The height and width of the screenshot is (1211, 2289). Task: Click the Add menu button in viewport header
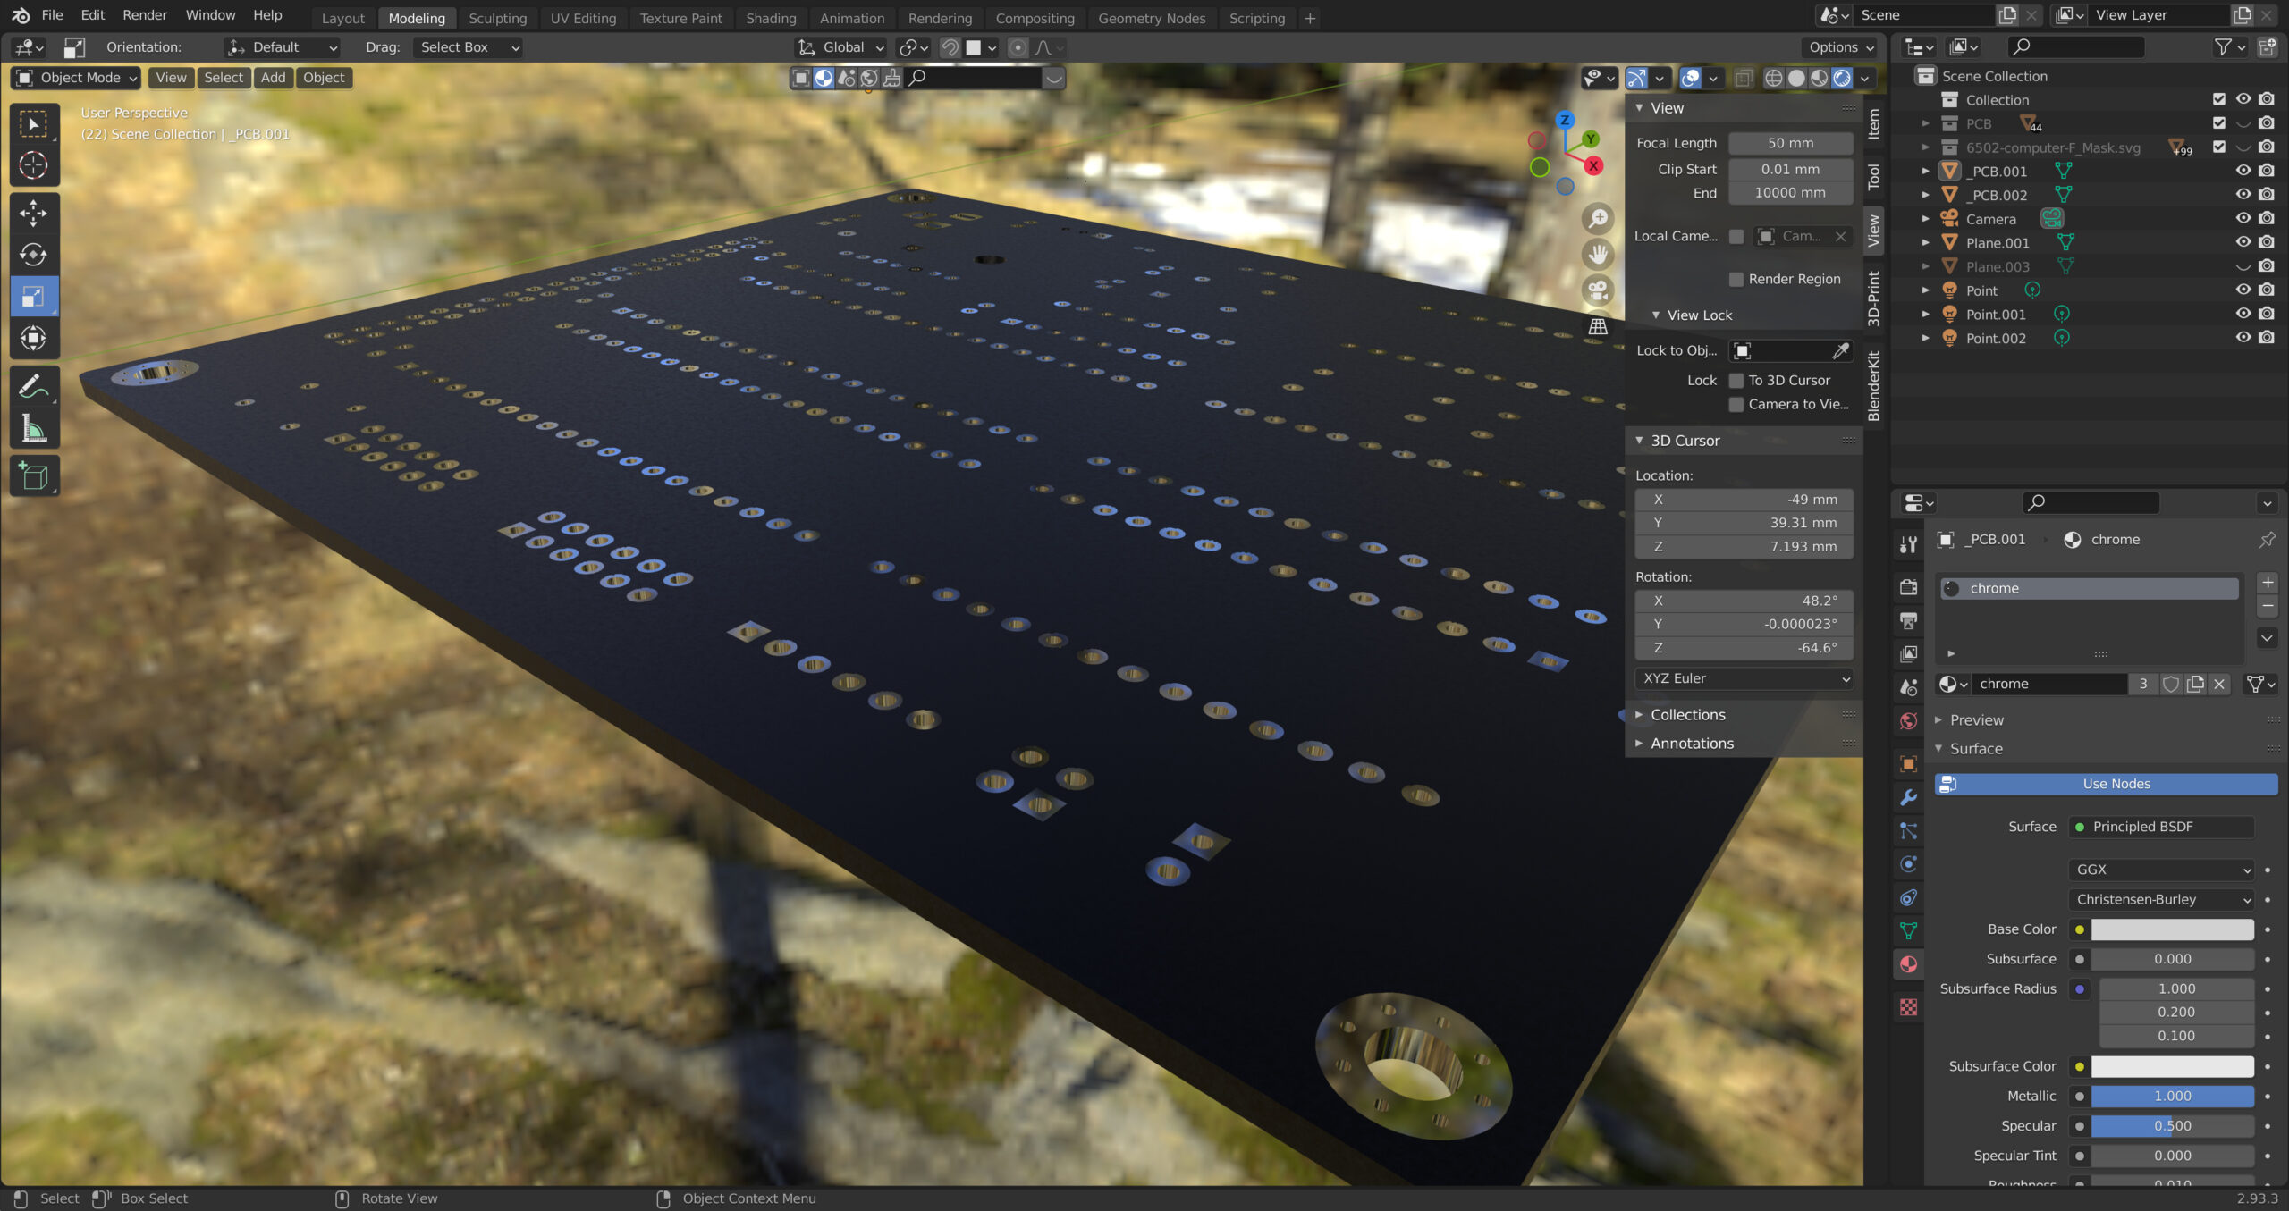[273, 78]
